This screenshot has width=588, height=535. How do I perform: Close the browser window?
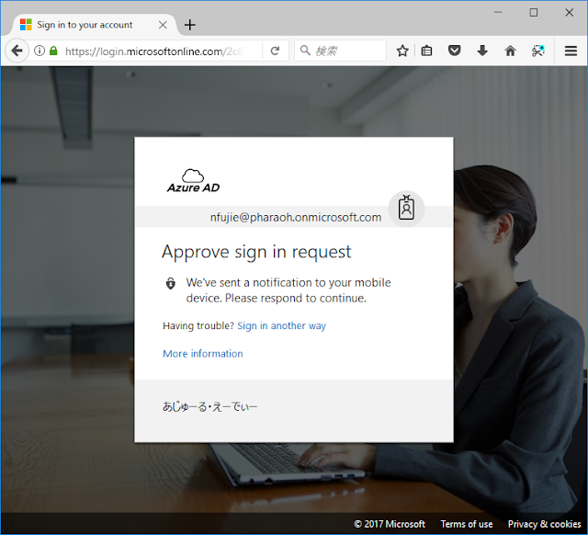click(x=570, y=12)
